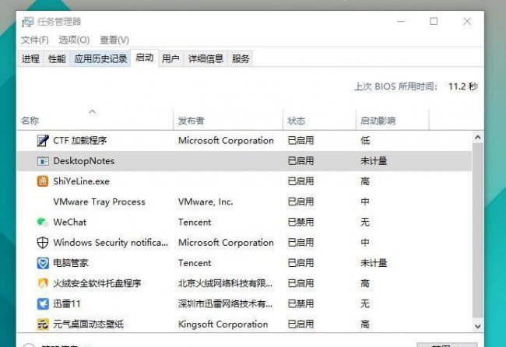Click the Tencent publisher of WeChat
The width and height of the screenshot is (506, 347).
click(x=195, y=223)
